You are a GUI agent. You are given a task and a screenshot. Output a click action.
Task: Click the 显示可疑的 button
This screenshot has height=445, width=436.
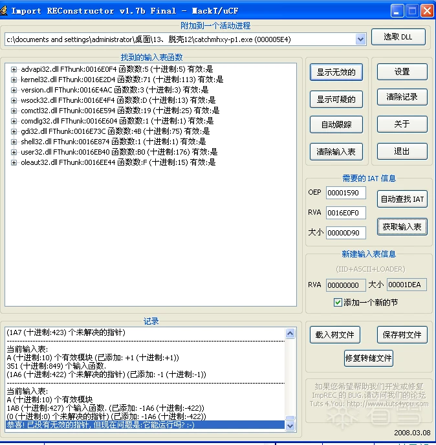tap(336, 100)
